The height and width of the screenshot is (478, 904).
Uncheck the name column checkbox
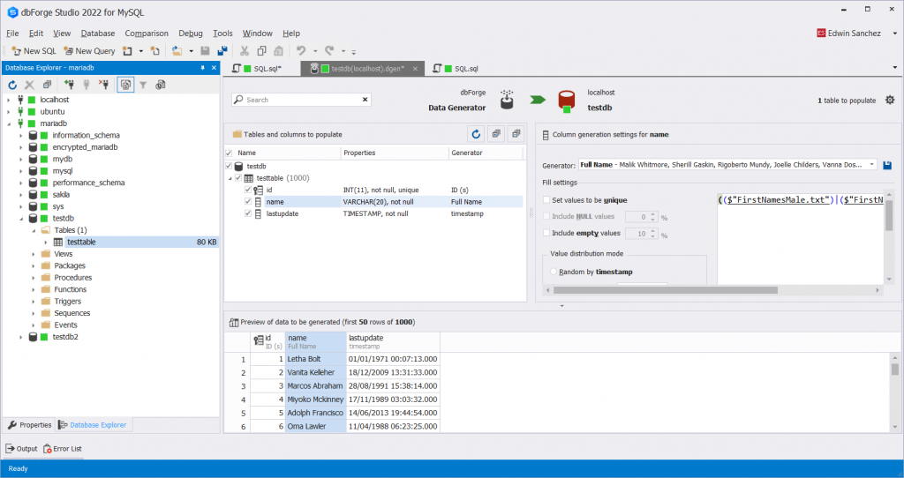point(248,202)
